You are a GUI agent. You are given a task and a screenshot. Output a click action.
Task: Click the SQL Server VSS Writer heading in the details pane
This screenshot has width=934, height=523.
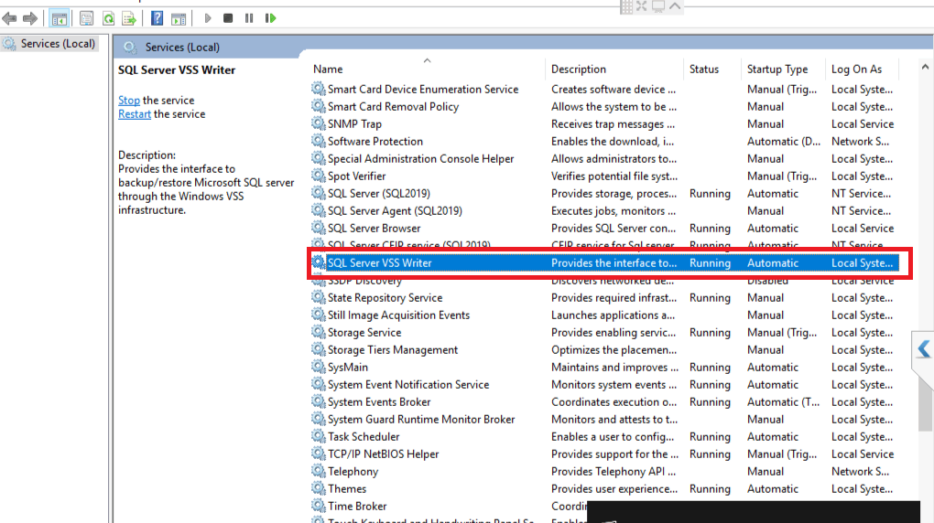point(177,69)
